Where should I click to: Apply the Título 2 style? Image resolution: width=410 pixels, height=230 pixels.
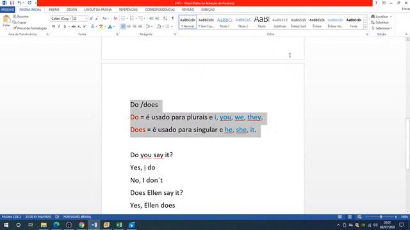(243, 22)
